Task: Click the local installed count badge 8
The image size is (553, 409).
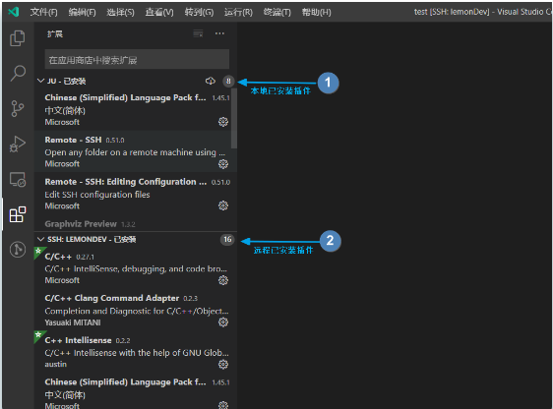Action: (228, 82)
